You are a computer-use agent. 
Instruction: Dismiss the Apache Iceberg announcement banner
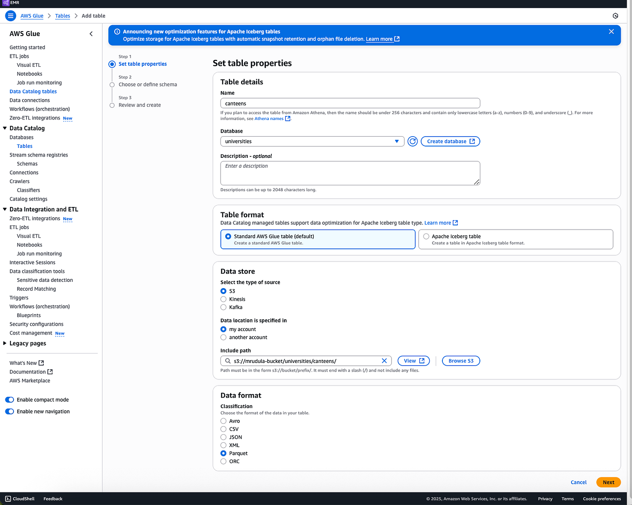[611, 32]
